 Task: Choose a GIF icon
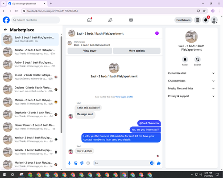88,163
